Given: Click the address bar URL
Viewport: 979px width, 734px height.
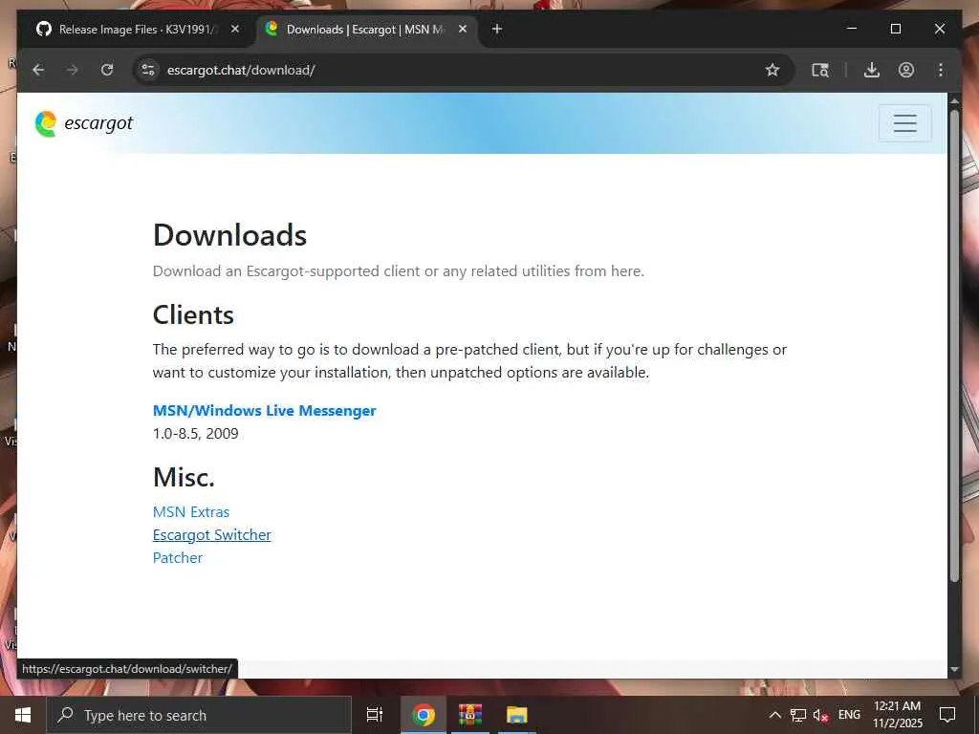Looking at the screenshot, I should [x=241, y=70].
